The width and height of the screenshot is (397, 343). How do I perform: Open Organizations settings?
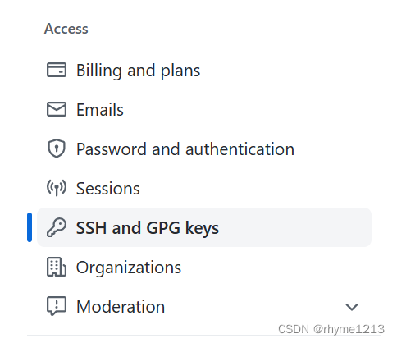129,268
